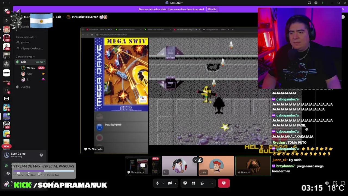Open Events in the channel sidebar
Viewport: 348px width, 196px height.
pos(25,27)
